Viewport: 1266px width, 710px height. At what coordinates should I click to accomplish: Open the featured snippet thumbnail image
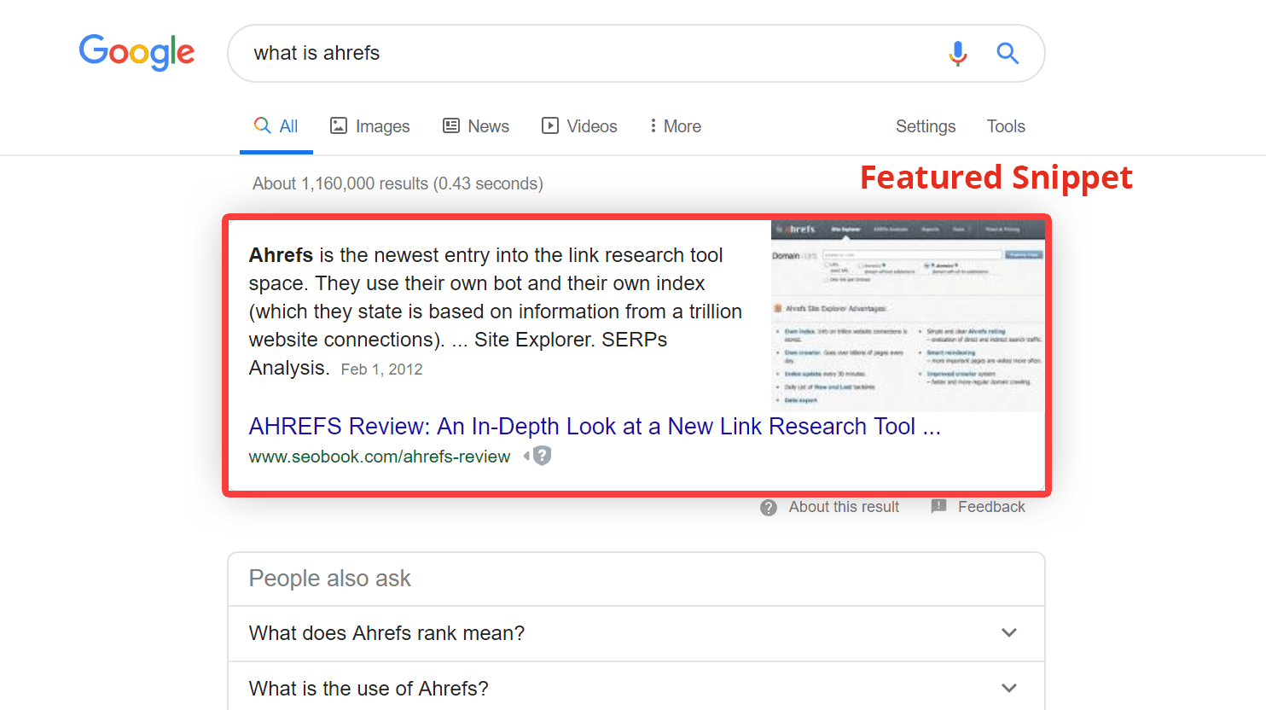908,316
